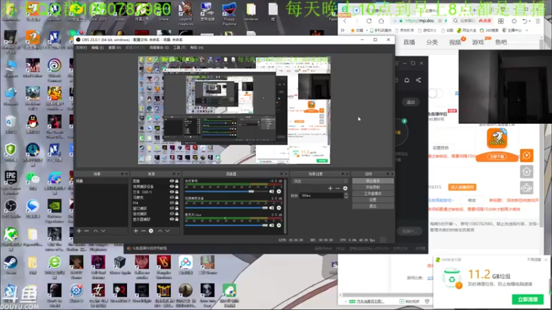
Task: Open Steam desktop shortcut
Action: (10, 265)
